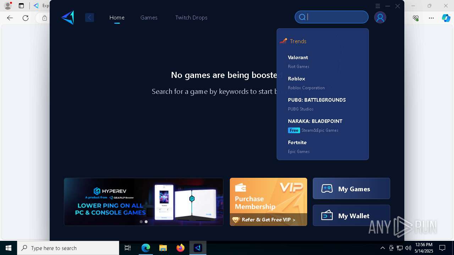The width and height of the screenshot is (454, 255).
Task: Refresh the page in Edge browser
Action: 26,18
